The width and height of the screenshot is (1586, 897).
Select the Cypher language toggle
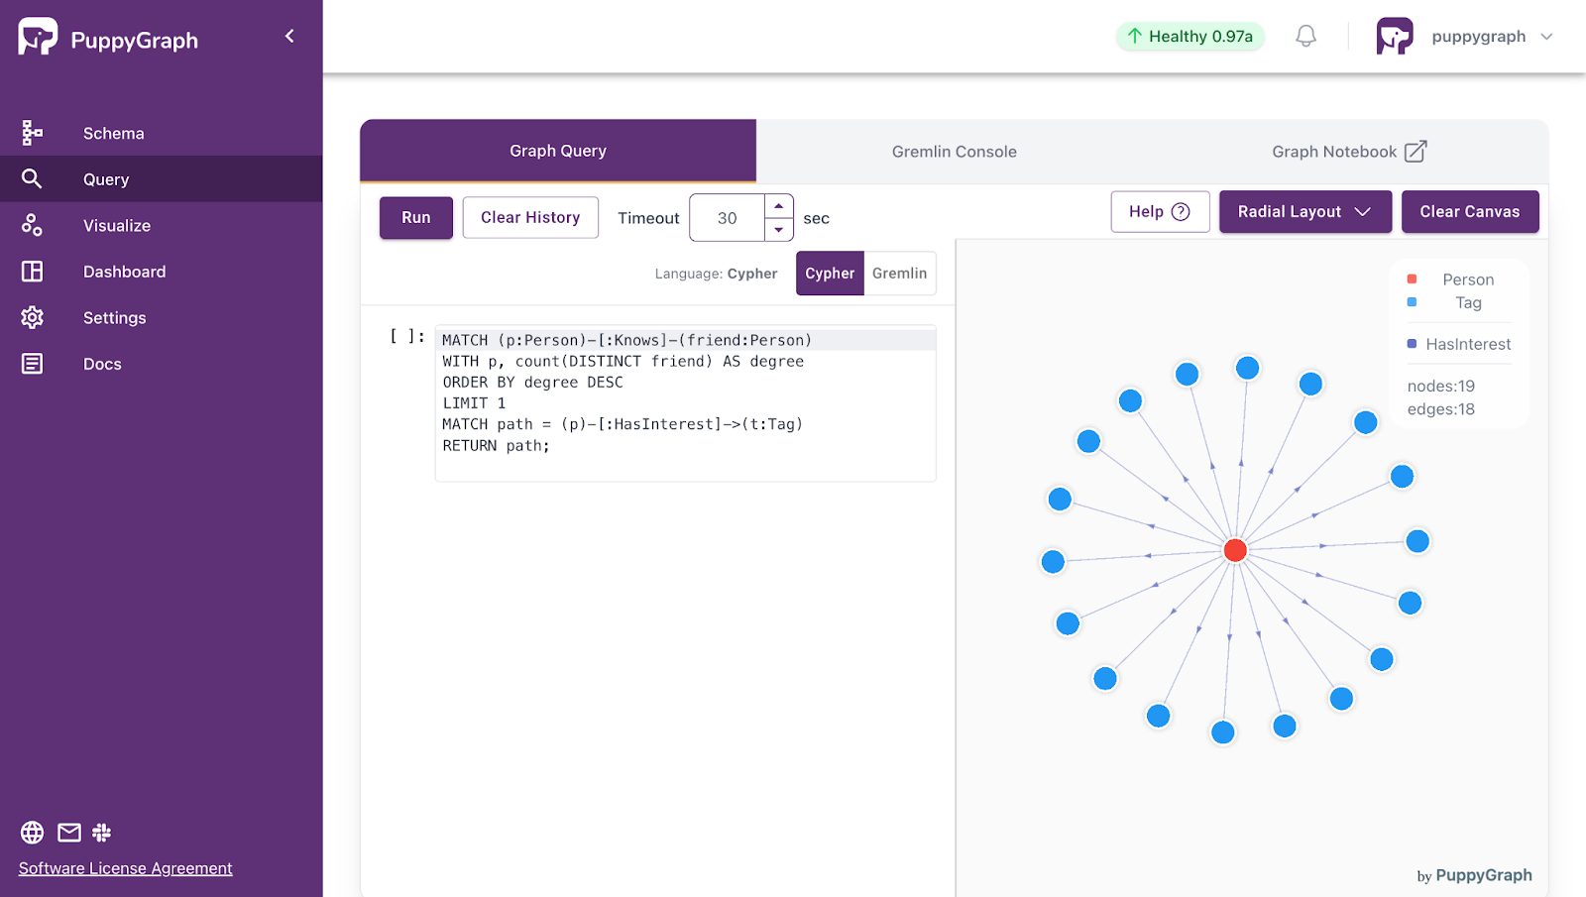[830, 274]
